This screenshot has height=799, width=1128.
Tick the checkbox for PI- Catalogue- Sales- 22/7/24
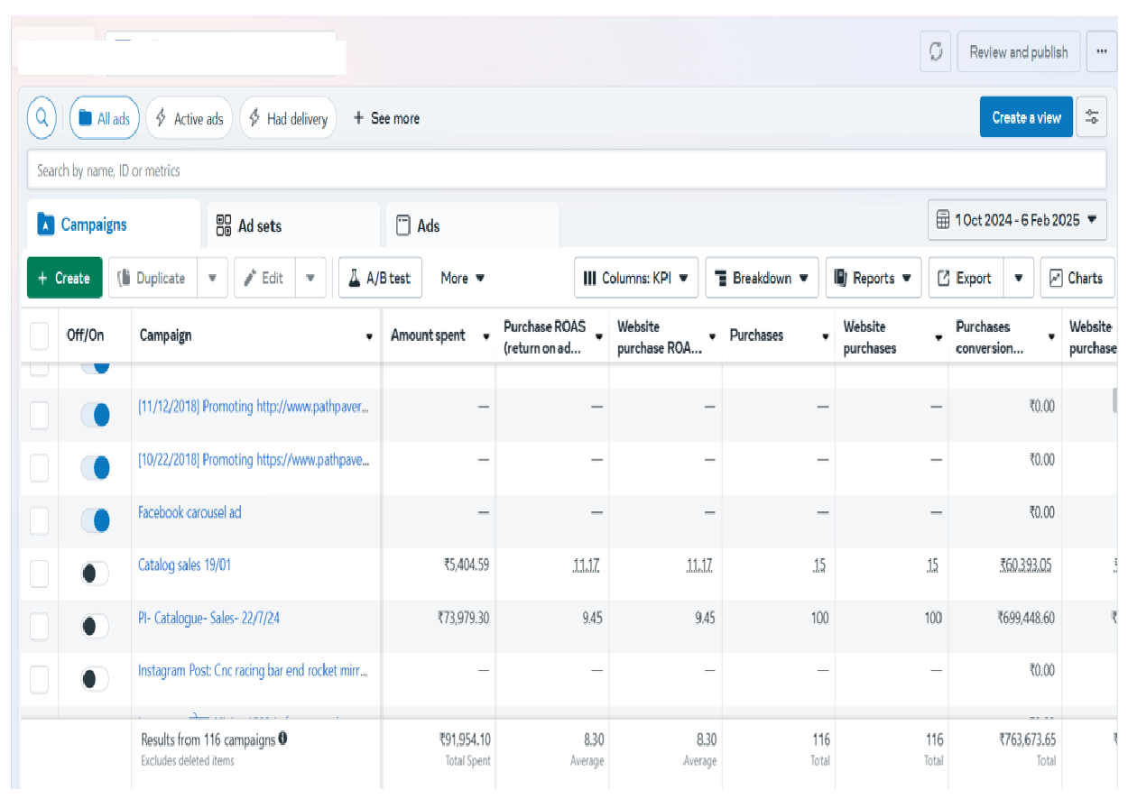point(40,626)
